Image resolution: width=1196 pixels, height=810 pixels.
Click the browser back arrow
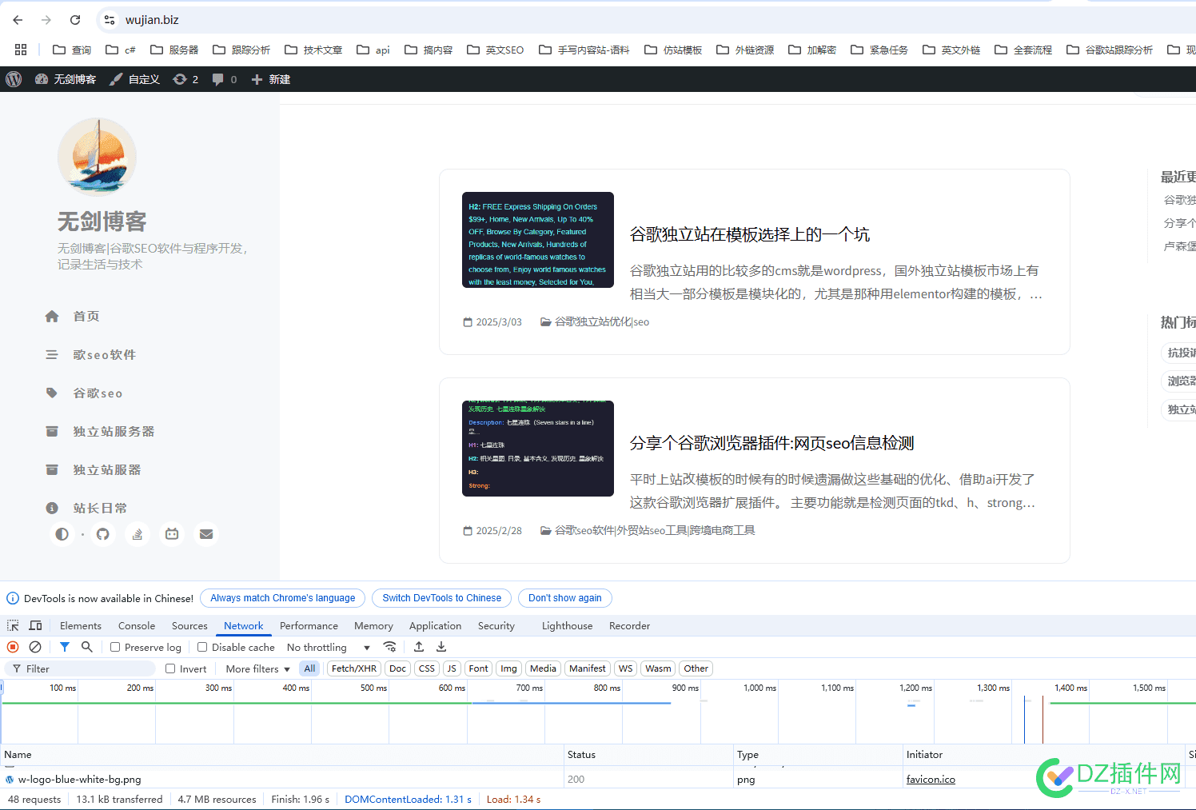pos(18,20)
